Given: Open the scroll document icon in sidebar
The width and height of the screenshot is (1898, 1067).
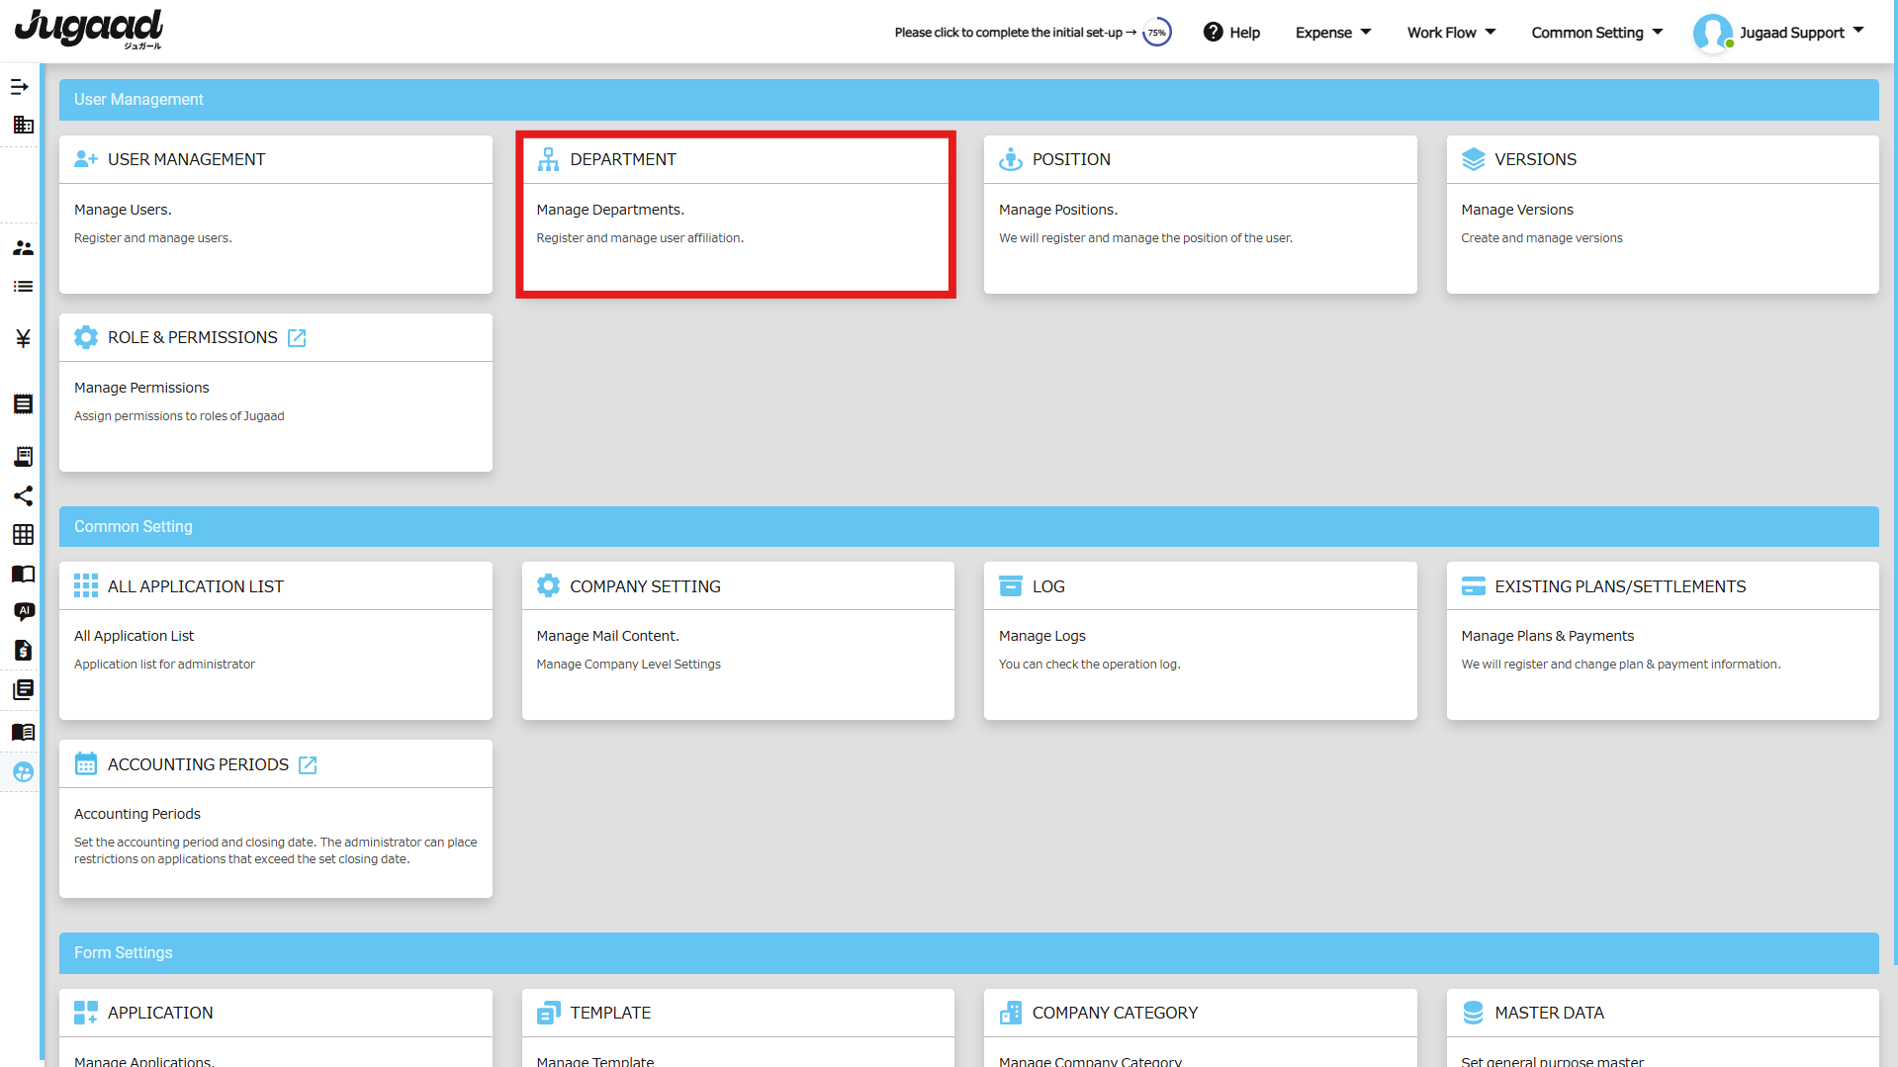Looking at the screenshot, I should [x=23, y=456].
